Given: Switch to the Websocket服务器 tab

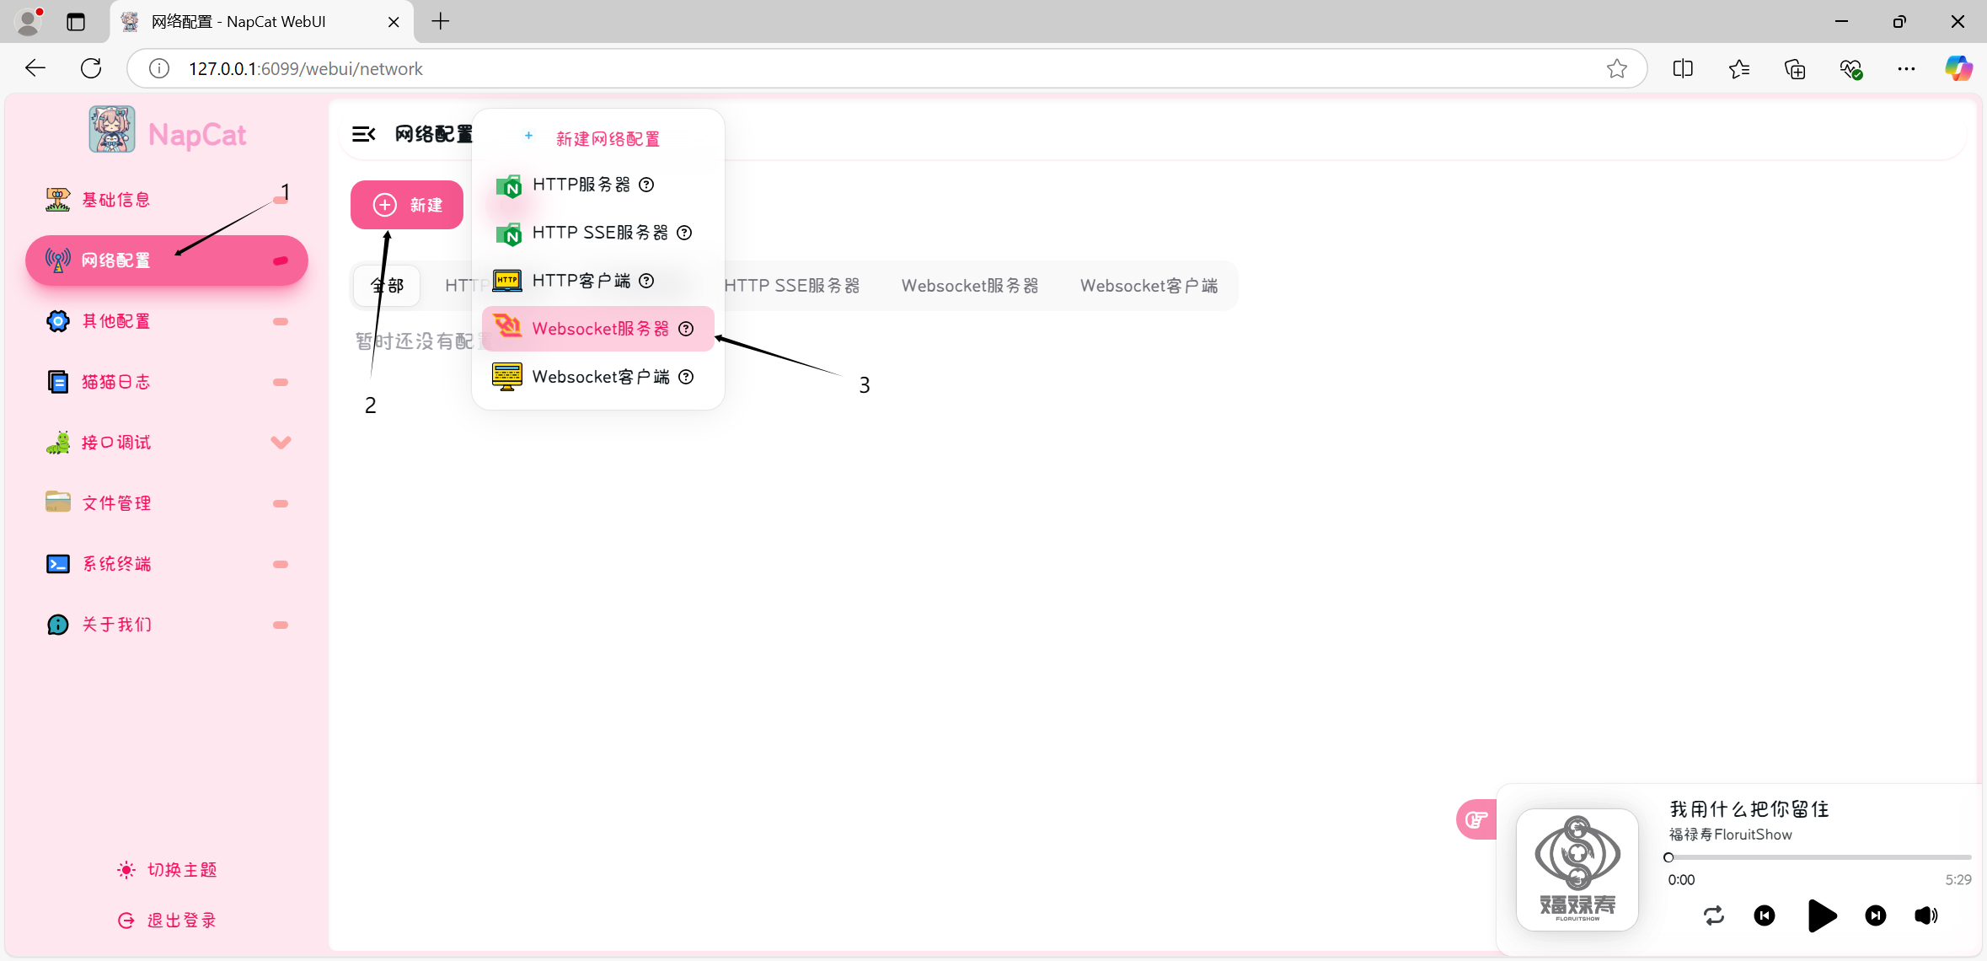Looking at the screenshot, I should (970, 286).
